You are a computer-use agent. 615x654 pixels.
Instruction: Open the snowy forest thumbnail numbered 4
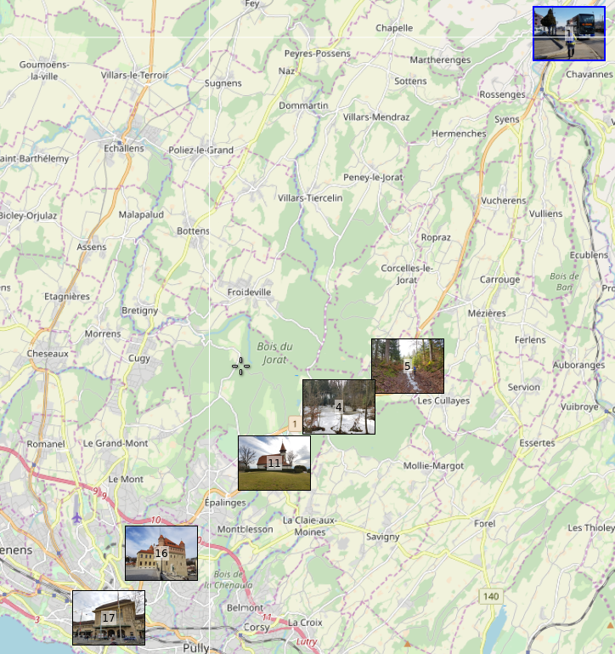[338, 407]
